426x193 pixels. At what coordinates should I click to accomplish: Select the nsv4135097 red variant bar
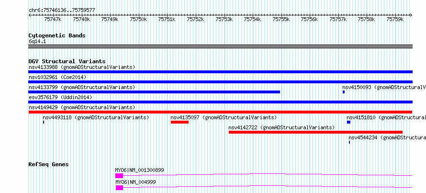point(179,122)
